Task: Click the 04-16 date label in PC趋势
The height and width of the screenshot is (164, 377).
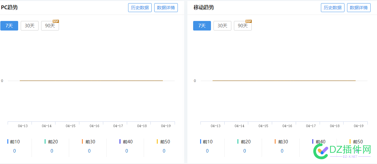Action: pyautogui.click(x=94, y=126)
